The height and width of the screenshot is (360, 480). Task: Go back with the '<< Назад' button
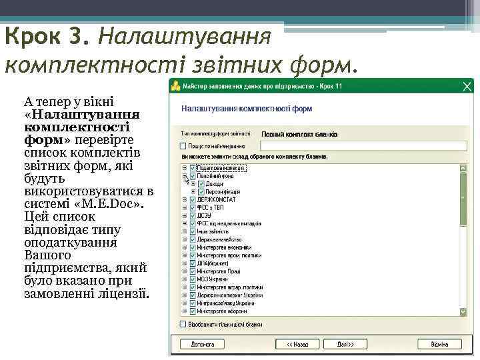click(297, 345)
